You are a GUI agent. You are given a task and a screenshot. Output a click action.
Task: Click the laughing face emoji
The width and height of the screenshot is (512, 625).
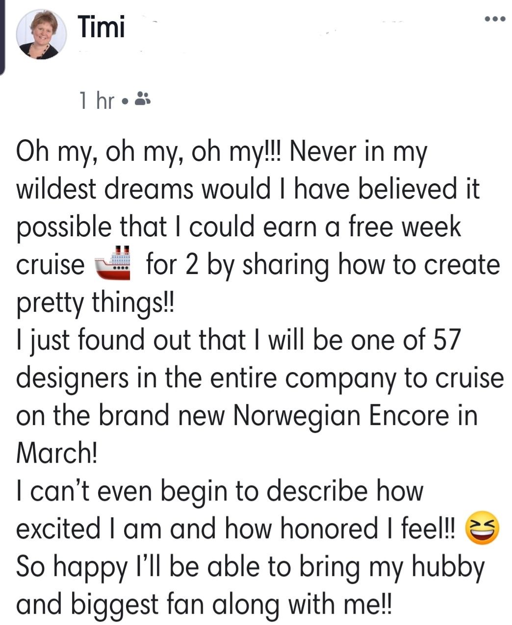pyautogui.click(x=482, y=528)
